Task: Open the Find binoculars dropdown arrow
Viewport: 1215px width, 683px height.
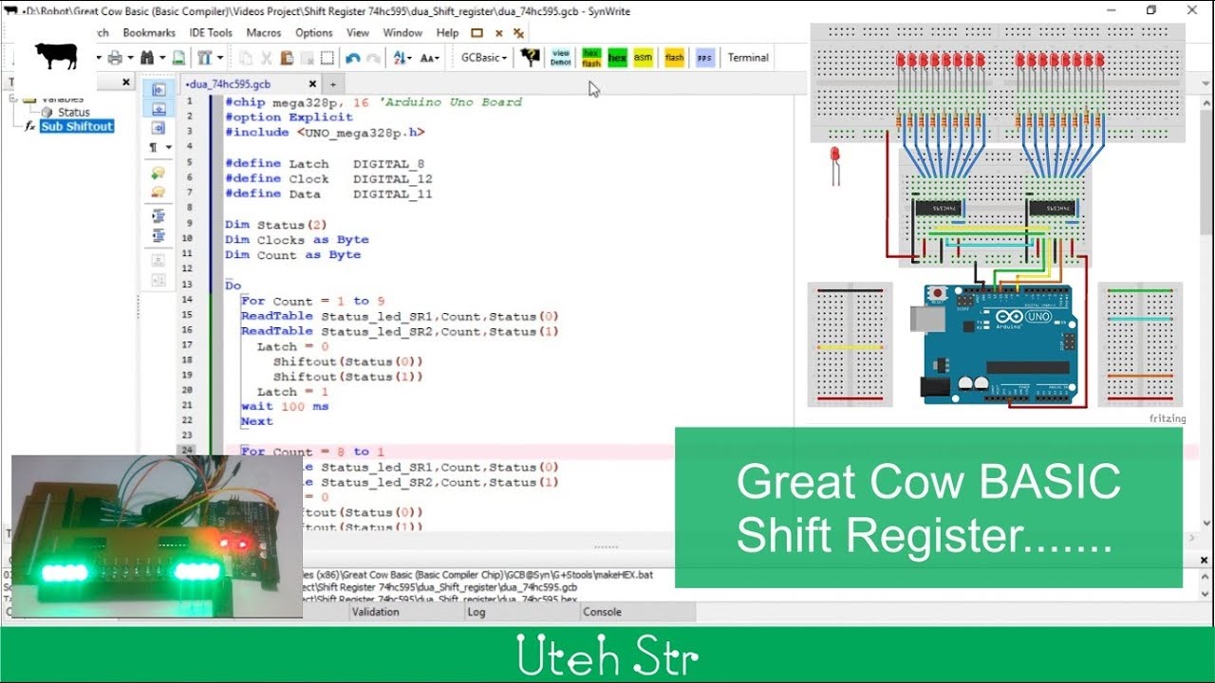Action: point(161,58)
